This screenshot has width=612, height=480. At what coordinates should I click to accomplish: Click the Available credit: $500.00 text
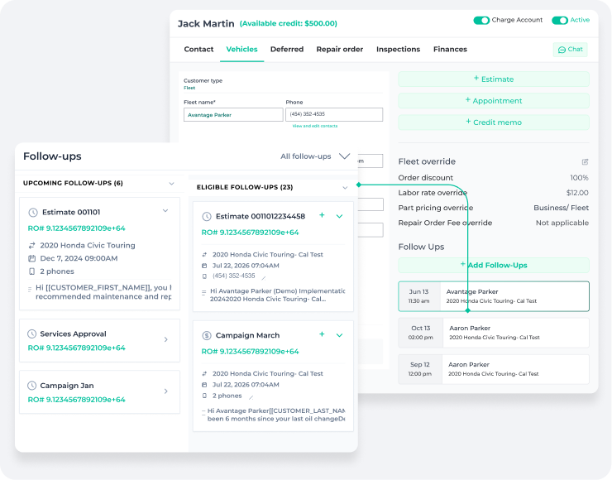(289, 23)
